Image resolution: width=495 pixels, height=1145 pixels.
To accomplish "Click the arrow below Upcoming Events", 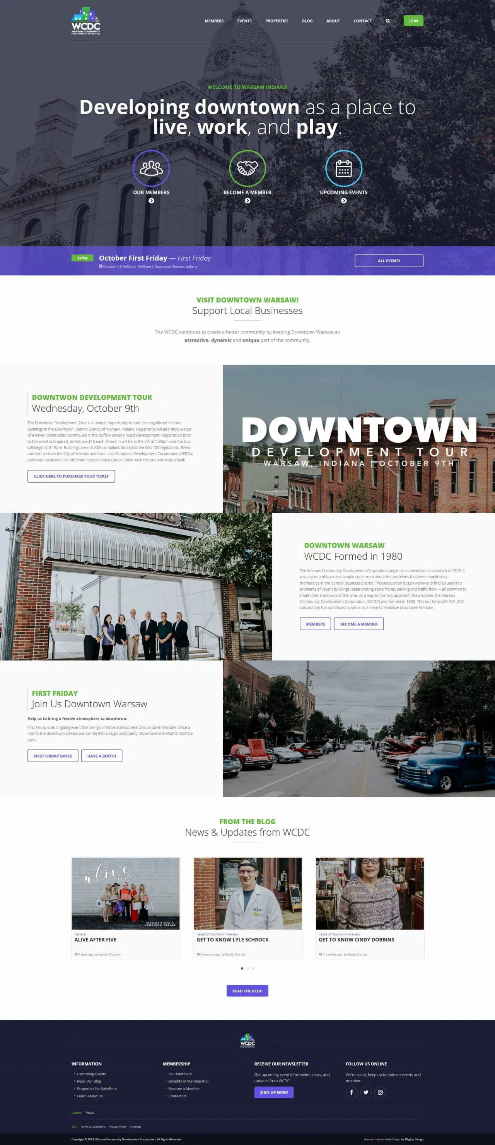I will (x=344, y=201).
